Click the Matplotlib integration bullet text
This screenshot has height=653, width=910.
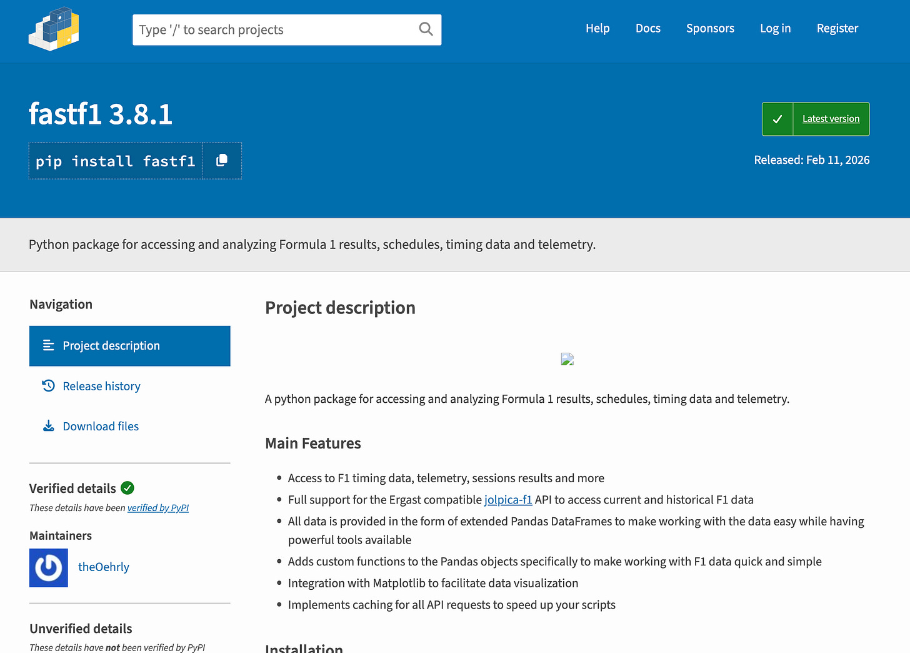point(433,583)
